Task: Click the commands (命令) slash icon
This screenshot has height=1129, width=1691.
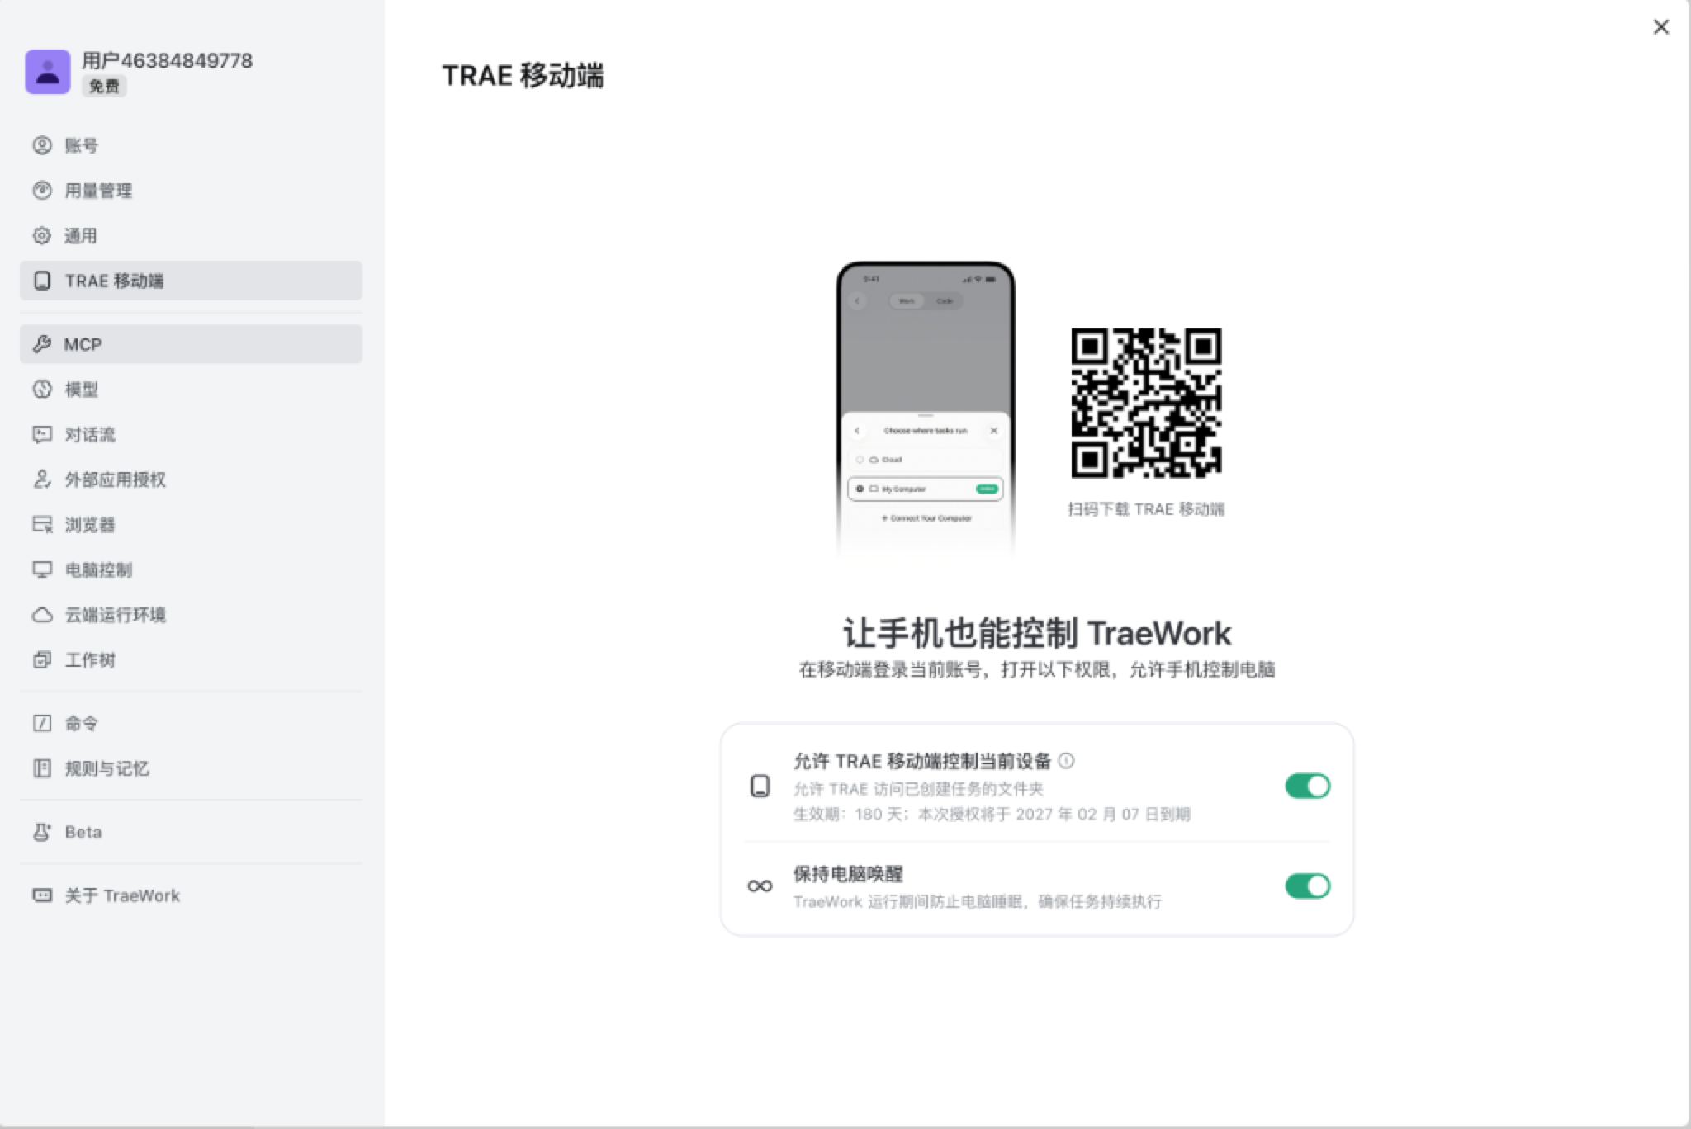Action: [x=42, y=724]
